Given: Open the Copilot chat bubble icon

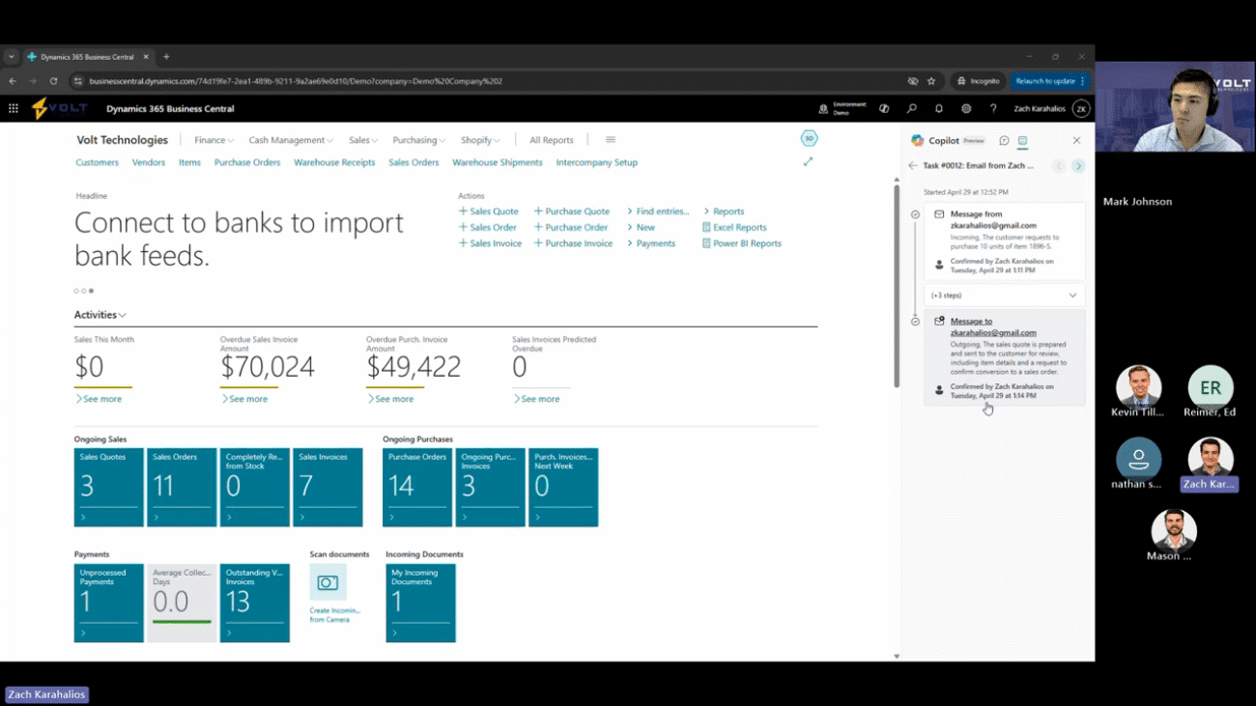Looking at the screenshot, I should [x=1004, y=141].
